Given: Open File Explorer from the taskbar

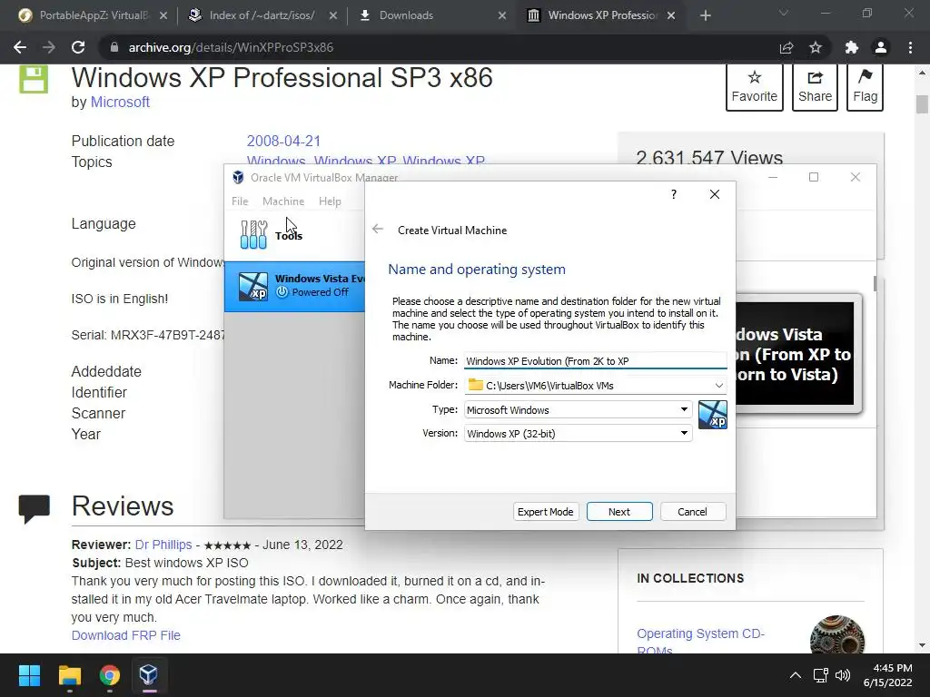Looking at the screenshot, I should (x=69, y=675).
